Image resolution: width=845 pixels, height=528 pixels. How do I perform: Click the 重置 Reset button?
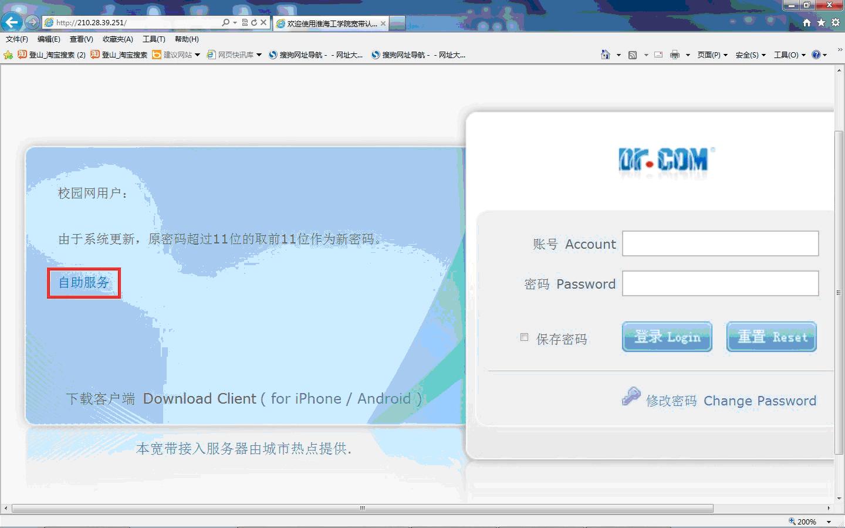click(771, 337)
